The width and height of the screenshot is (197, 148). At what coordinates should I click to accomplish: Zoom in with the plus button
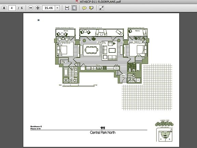pyautogui.click(x=38, y=8)
